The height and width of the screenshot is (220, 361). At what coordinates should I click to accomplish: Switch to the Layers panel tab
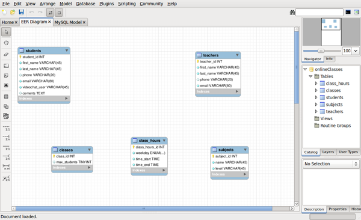point(328,152)
